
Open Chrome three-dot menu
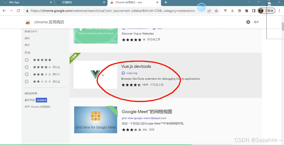coord(279,11)
